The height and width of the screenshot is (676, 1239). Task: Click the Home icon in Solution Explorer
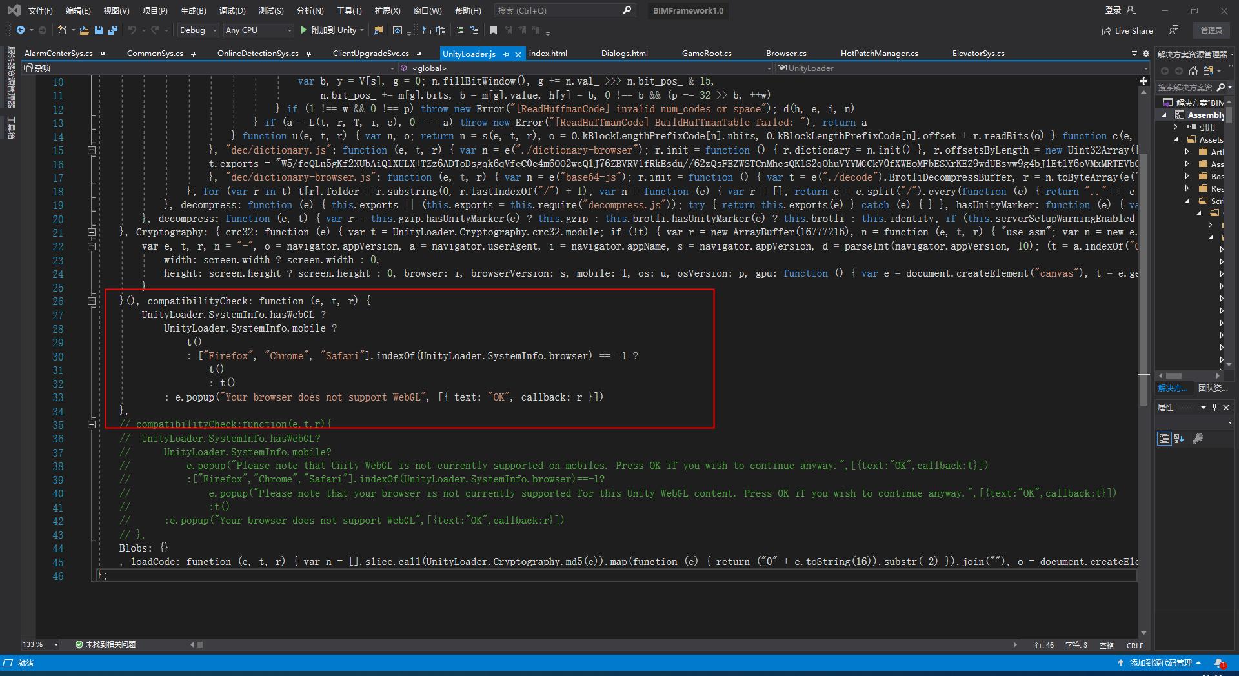1193,71
